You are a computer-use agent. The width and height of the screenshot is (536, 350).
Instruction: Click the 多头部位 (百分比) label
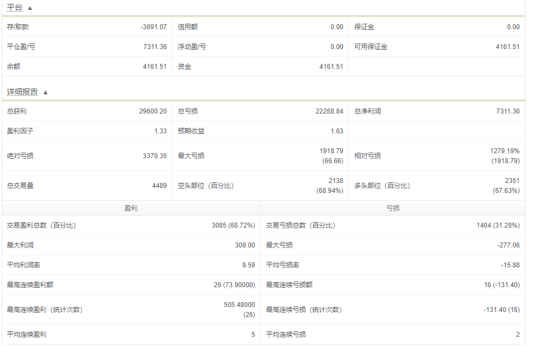coord(382,186)
